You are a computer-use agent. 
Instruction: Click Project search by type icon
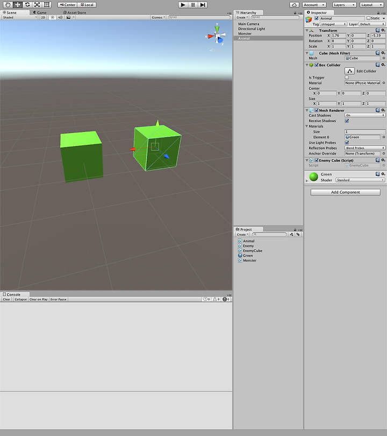coord(291,234)
